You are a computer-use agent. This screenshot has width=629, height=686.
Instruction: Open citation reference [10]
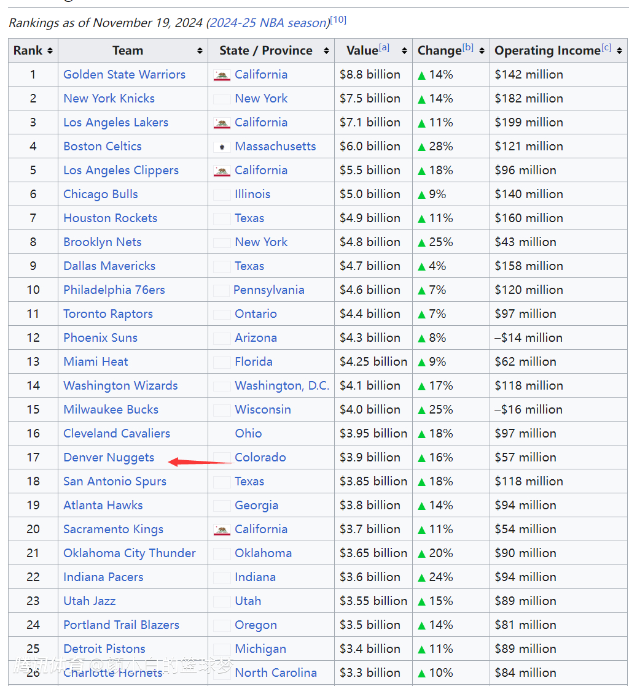click(x=338, y=20)
